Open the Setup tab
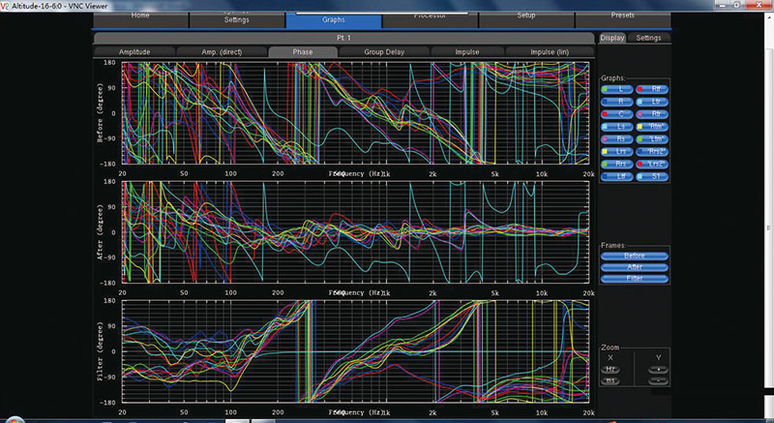The image size is (774, 423). tap(526, 19)
